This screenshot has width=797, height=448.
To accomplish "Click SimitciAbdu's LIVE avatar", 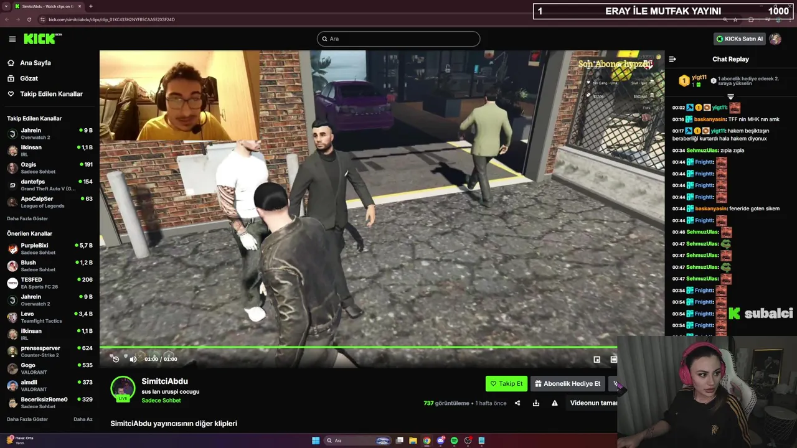I will pyautogui.click(x=123, y=389).
